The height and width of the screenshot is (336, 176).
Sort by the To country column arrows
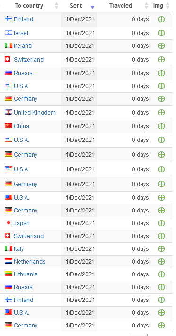[56, 6]
